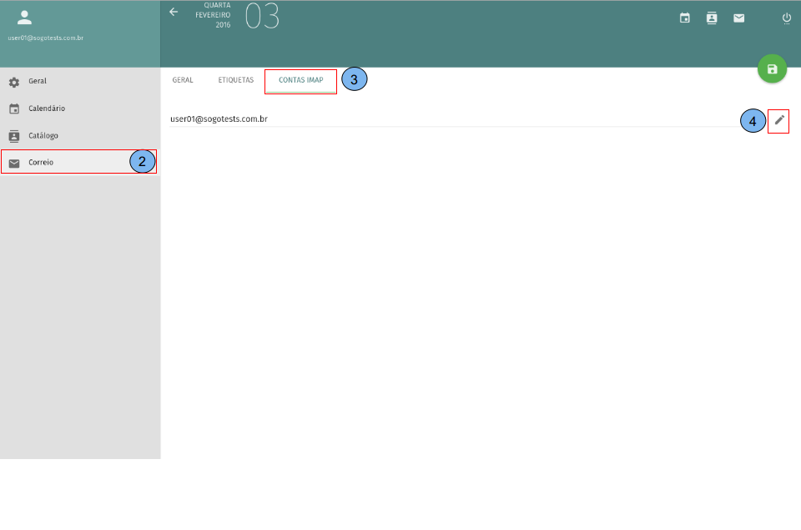Click the back arrow in header

coord(174,12)
